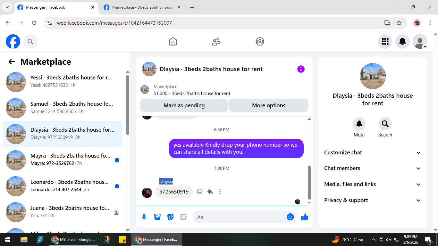This screenshot has height=246, width=438.
Task: Send a voice clip with microphone icon
Action: pyautogui.click(x=144, y=217)
